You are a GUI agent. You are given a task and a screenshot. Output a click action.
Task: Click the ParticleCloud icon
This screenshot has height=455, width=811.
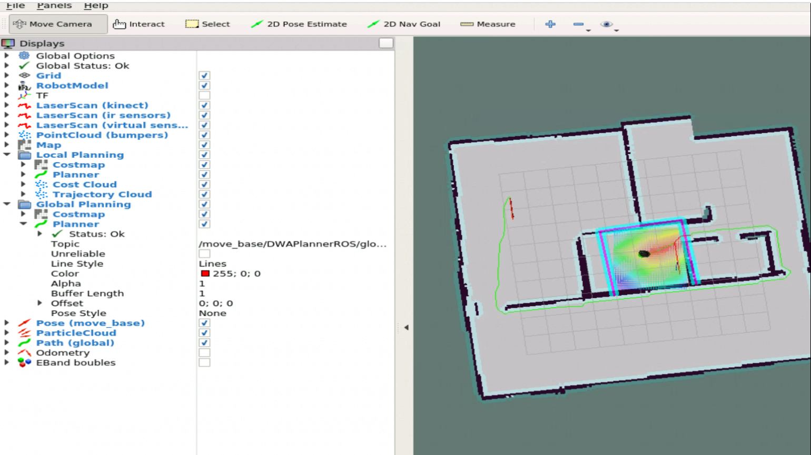click(24, 332)
